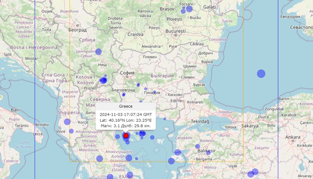Click the Greece title in the popup

pos(126,106)
